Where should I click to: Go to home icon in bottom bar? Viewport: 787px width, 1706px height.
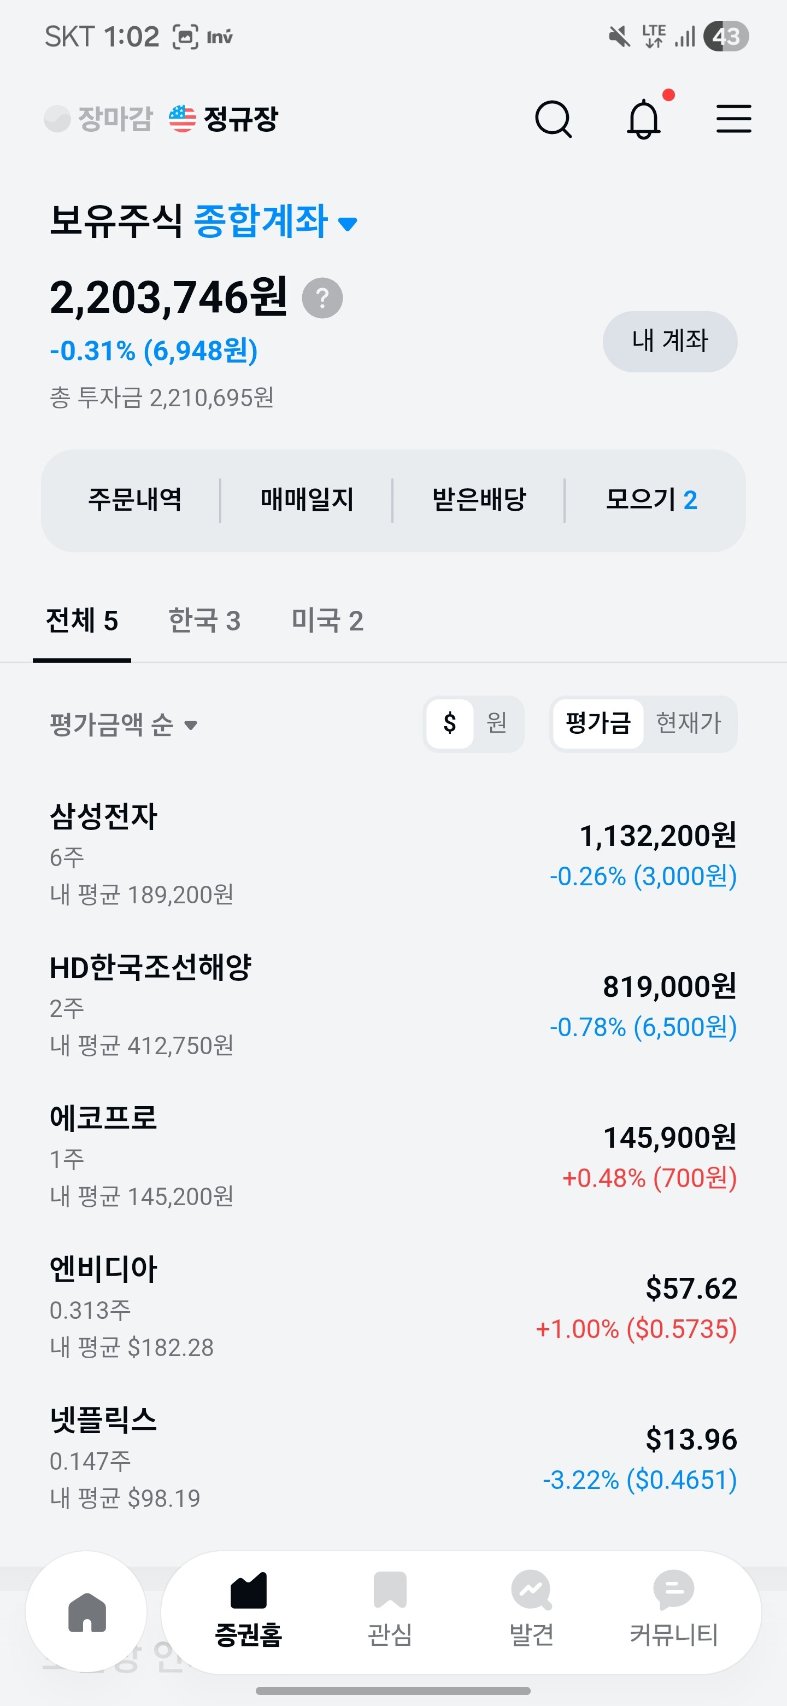[87, 1612]
